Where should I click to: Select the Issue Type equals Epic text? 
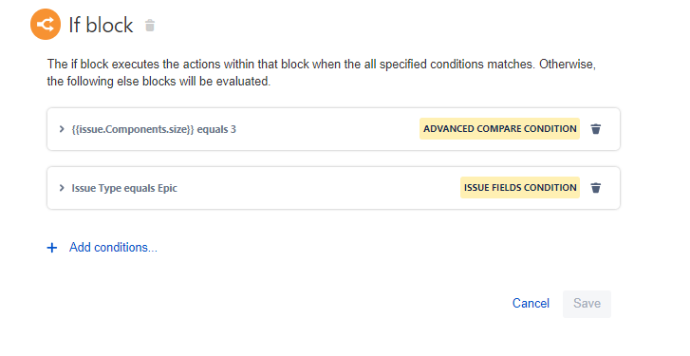[x=124, y=188]
